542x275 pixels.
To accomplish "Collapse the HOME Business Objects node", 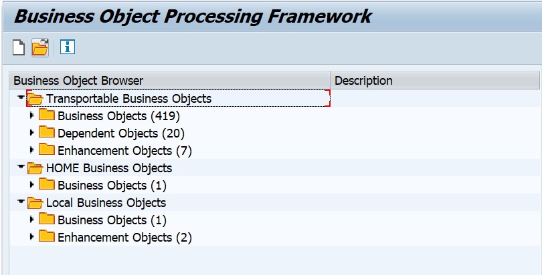I will click(21, 167).
